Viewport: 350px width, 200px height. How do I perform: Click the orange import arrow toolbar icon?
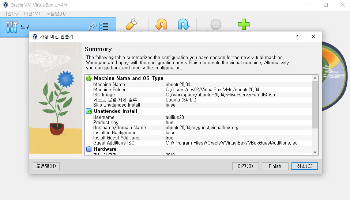[x=161, y=24]
